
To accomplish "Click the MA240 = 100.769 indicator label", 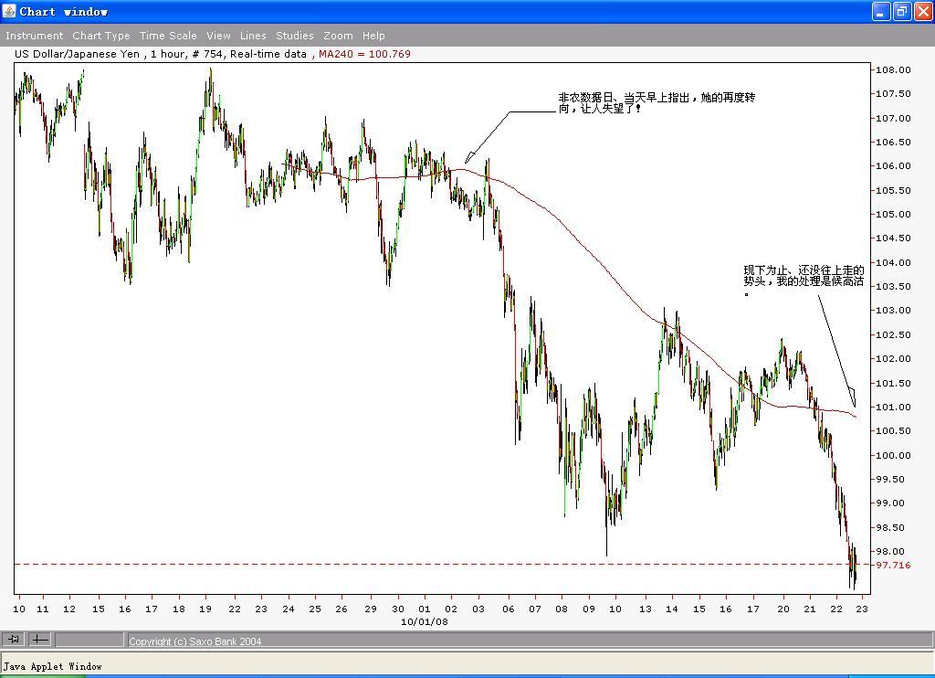I will [364, 54].
